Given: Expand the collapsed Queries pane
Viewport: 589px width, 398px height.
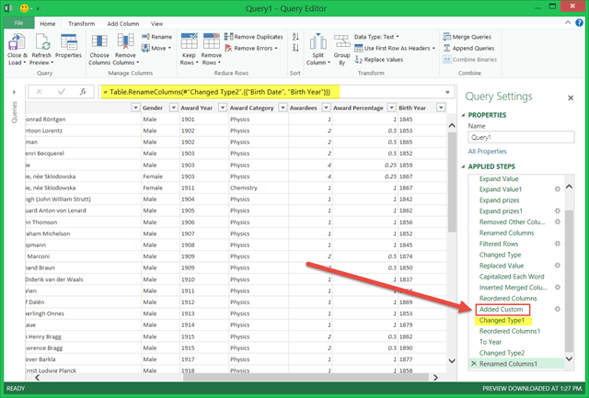Looking at the screenshot, I should (12, 92).
